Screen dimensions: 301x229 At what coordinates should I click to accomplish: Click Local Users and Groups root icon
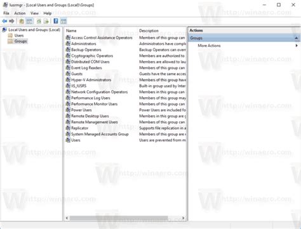point(4,30)
